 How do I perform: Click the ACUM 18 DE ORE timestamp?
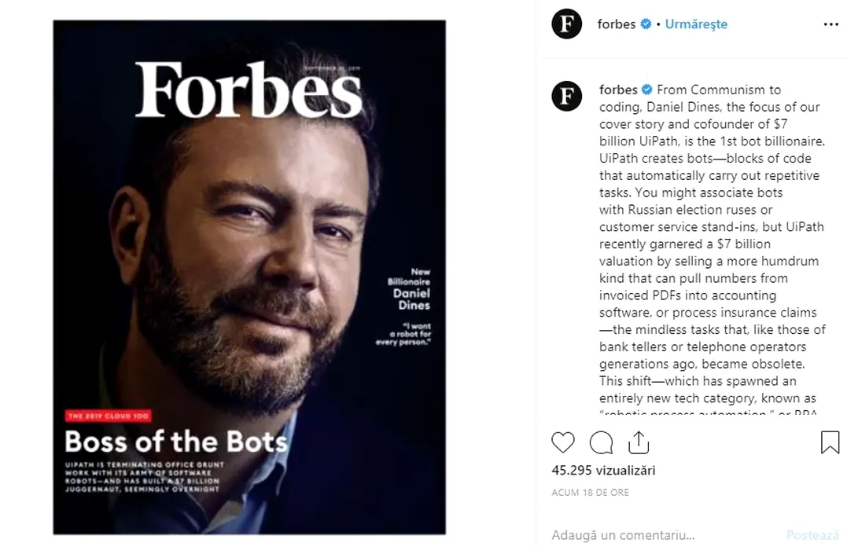click(x=591, y=493)
